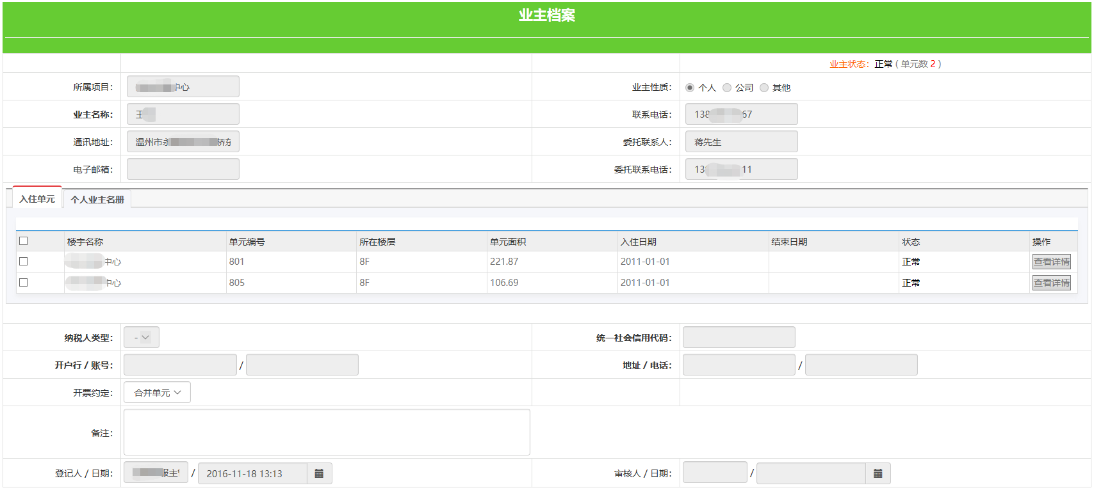
Task: Select the 公司 owner type radio
Action: coord(727,88)
